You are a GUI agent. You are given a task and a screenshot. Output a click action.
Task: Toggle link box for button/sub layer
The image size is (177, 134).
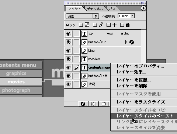pos(76,42)
